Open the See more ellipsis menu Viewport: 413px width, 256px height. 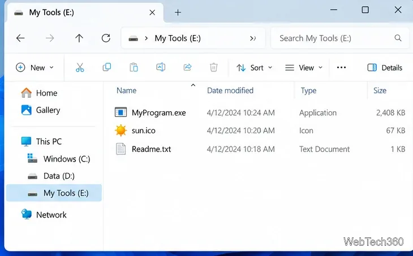tap(341, 68)
